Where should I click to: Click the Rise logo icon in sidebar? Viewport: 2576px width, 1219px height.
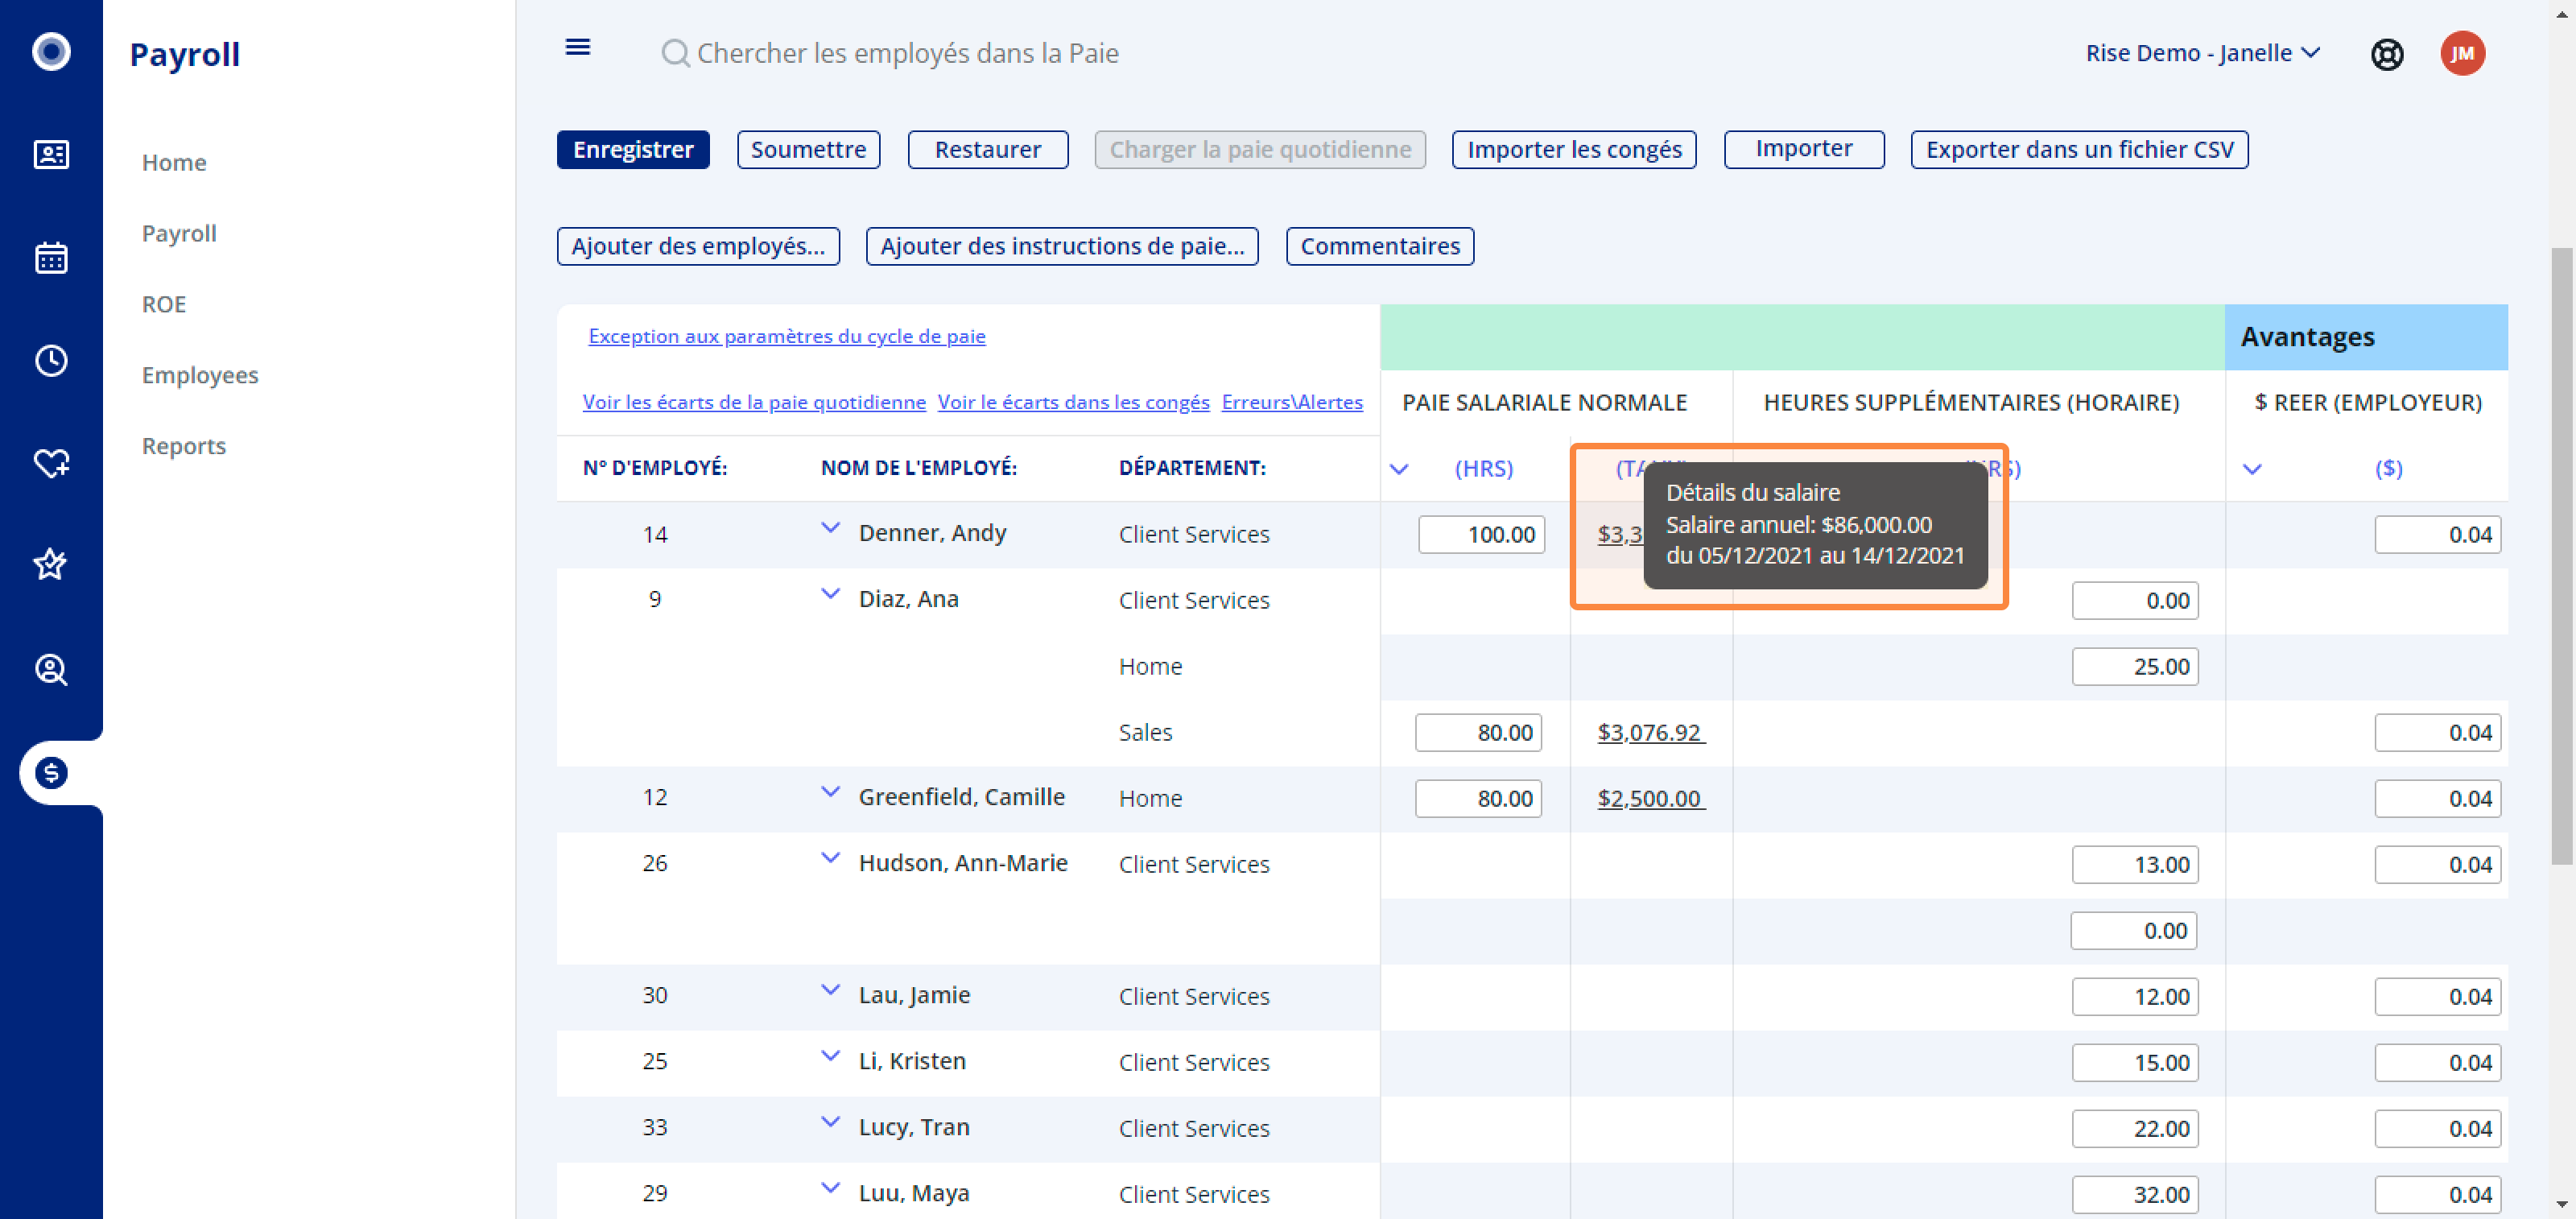tap(51, 52)
